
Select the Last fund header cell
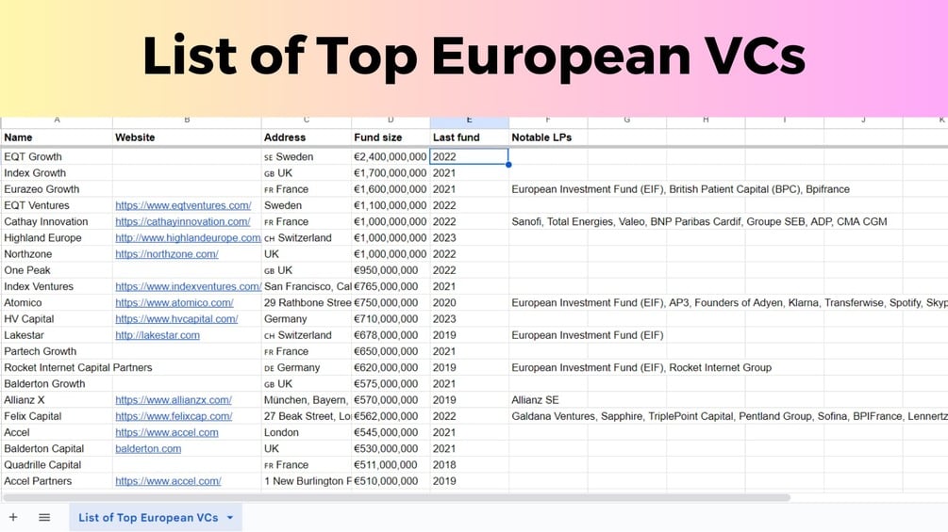tap(469, 137)
